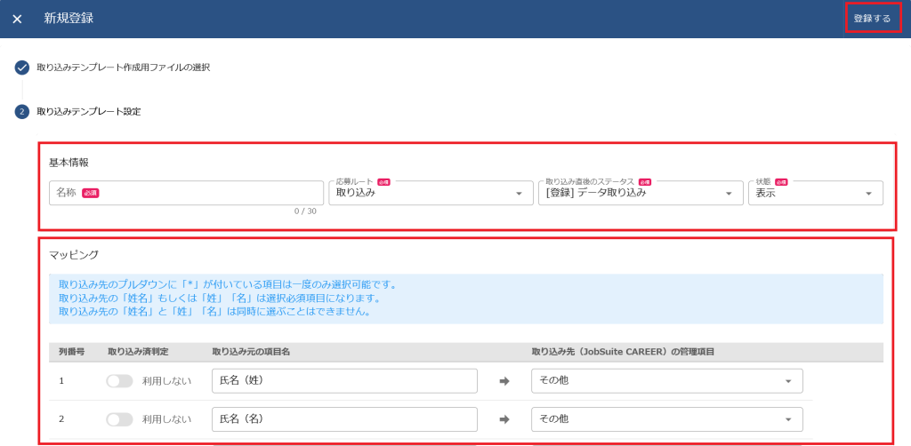911x446 pixels.
Task: Toggle 取り込み済判定 switch for row 1
Action: click(119, 381)
